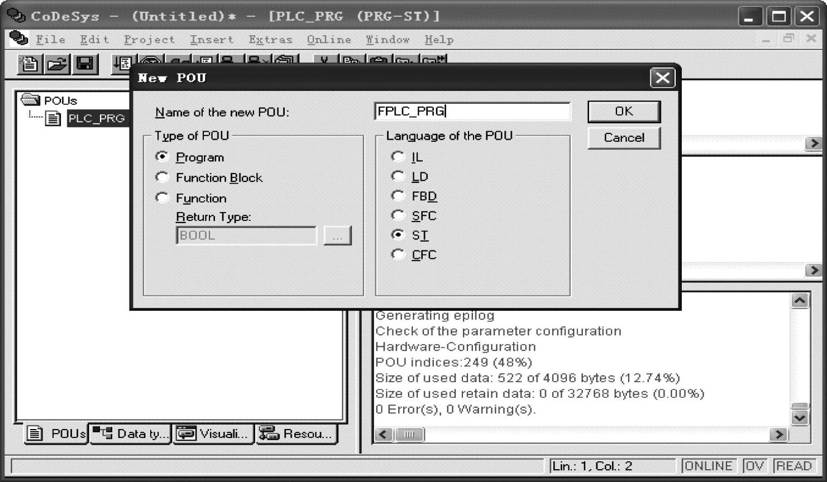Image resolution: width=827 pixels, height=482 pixels.
Task: Select PLC_PRG in the POUs tree
Action: [97, 118]
